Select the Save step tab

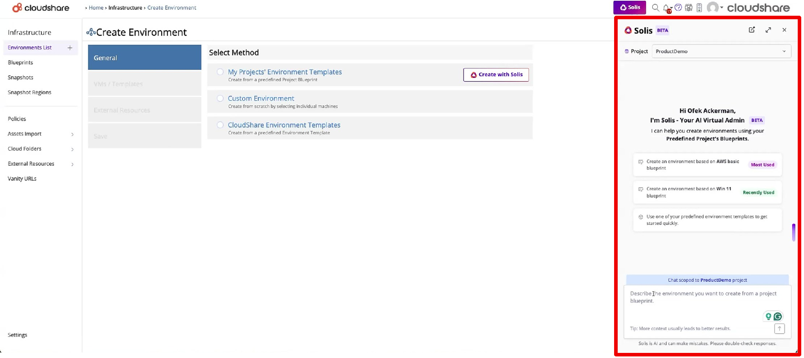coord(145,136)
